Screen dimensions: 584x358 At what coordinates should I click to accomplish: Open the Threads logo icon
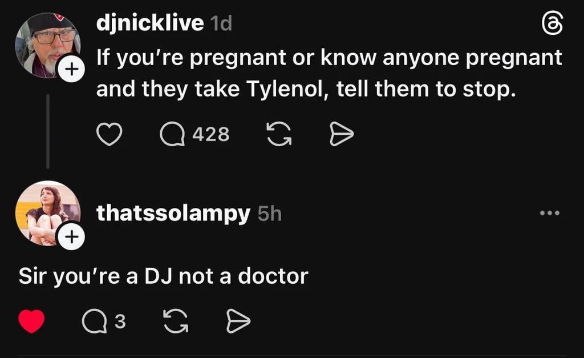point(551,26)
